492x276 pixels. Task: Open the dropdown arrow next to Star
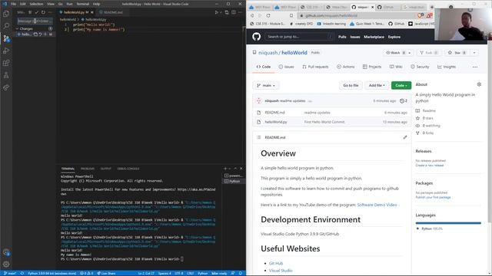(474, 53)
